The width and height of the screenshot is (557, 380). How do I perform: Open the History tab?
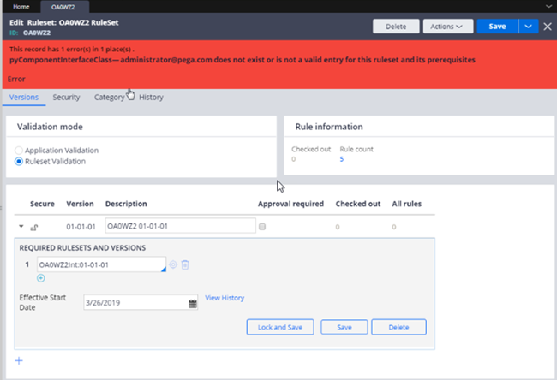pos(151,98)
